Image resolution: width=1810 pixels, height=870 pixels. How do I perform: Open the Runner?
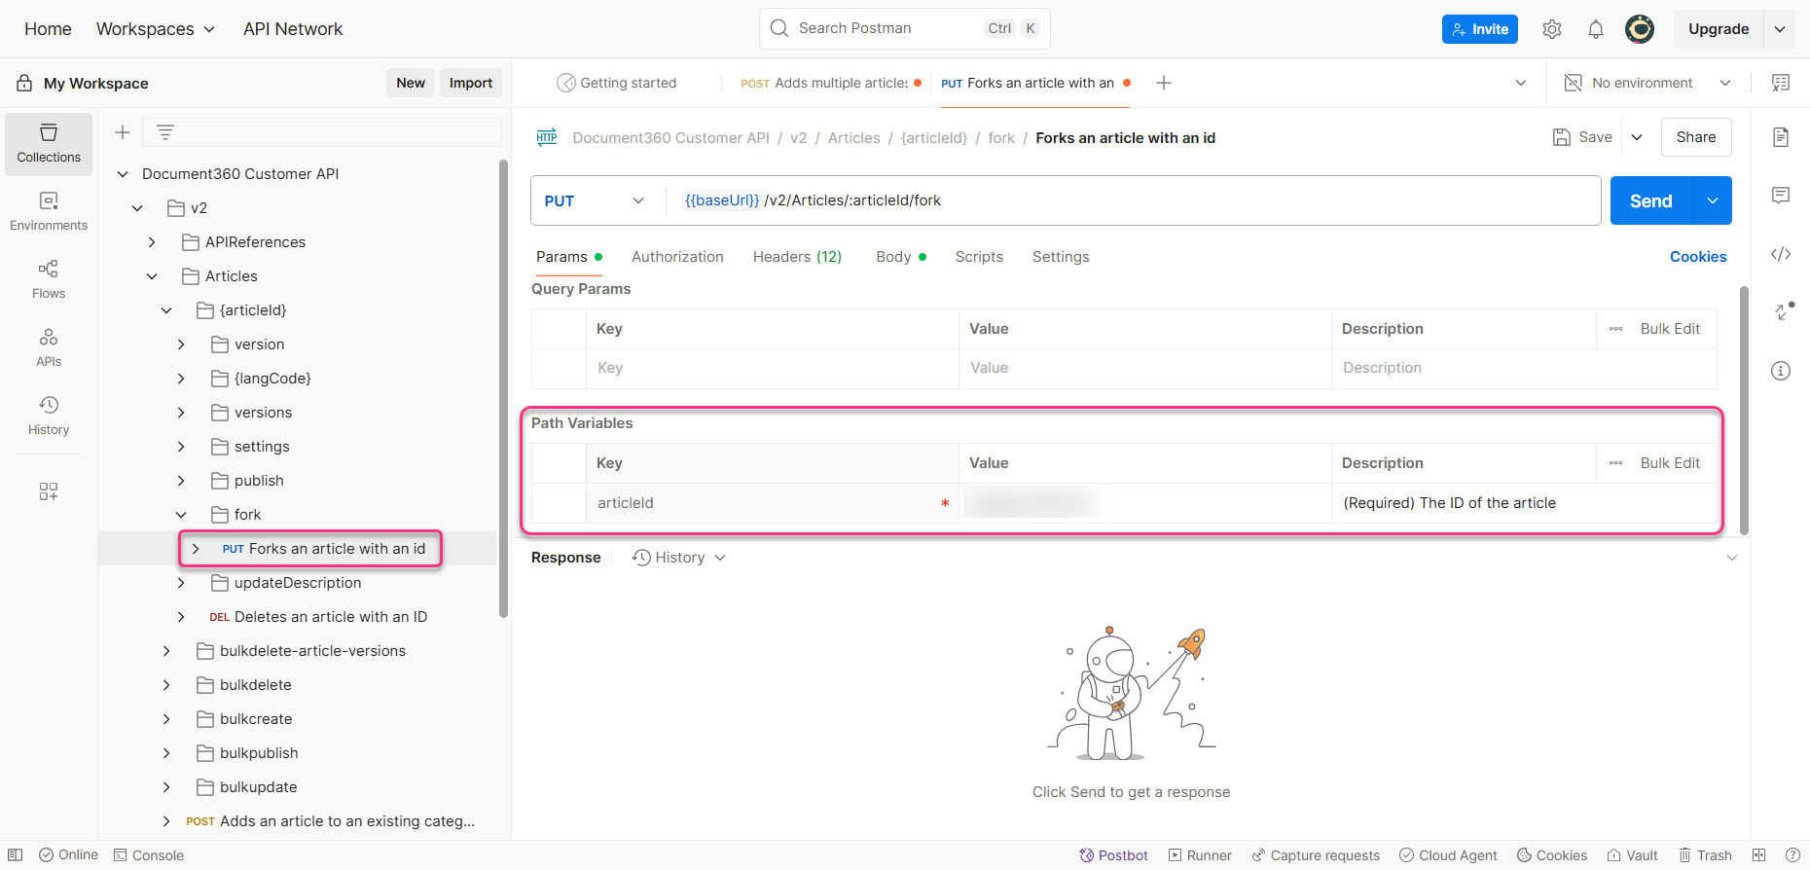point(1200,855)
